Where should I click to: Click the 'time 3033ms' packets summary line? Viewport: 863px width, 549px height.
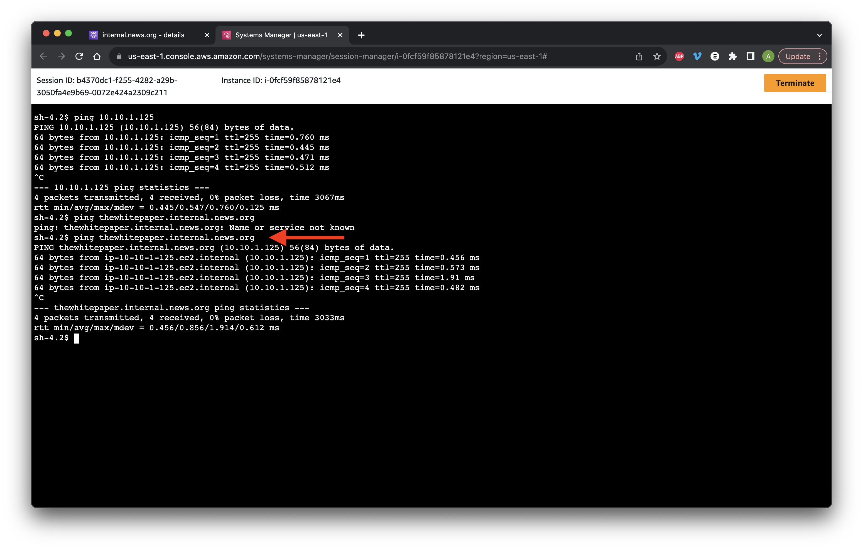tap(189, 318)
